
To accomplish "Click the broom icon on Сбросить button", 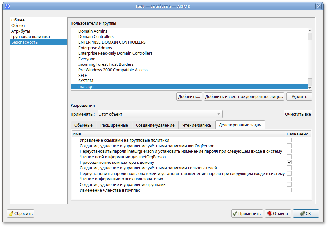I will 11,214.
